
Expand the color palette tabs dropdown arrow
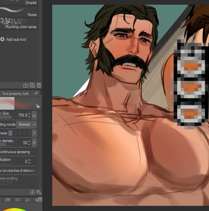(40, 199)
